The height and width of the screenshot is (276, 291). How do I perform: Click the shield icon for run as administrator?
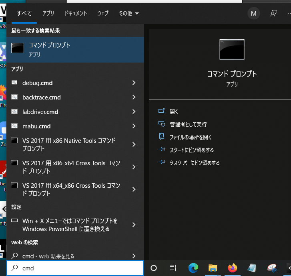(x=161, y=124)
